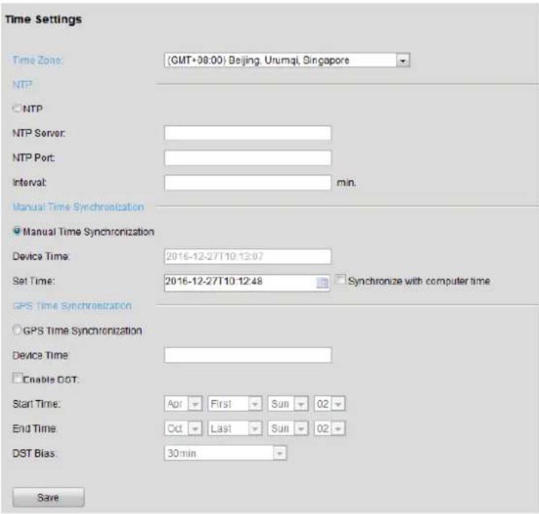Click the Save button
Image resolution: width=539 pixels, height=514 pixels.
point(48,497)
